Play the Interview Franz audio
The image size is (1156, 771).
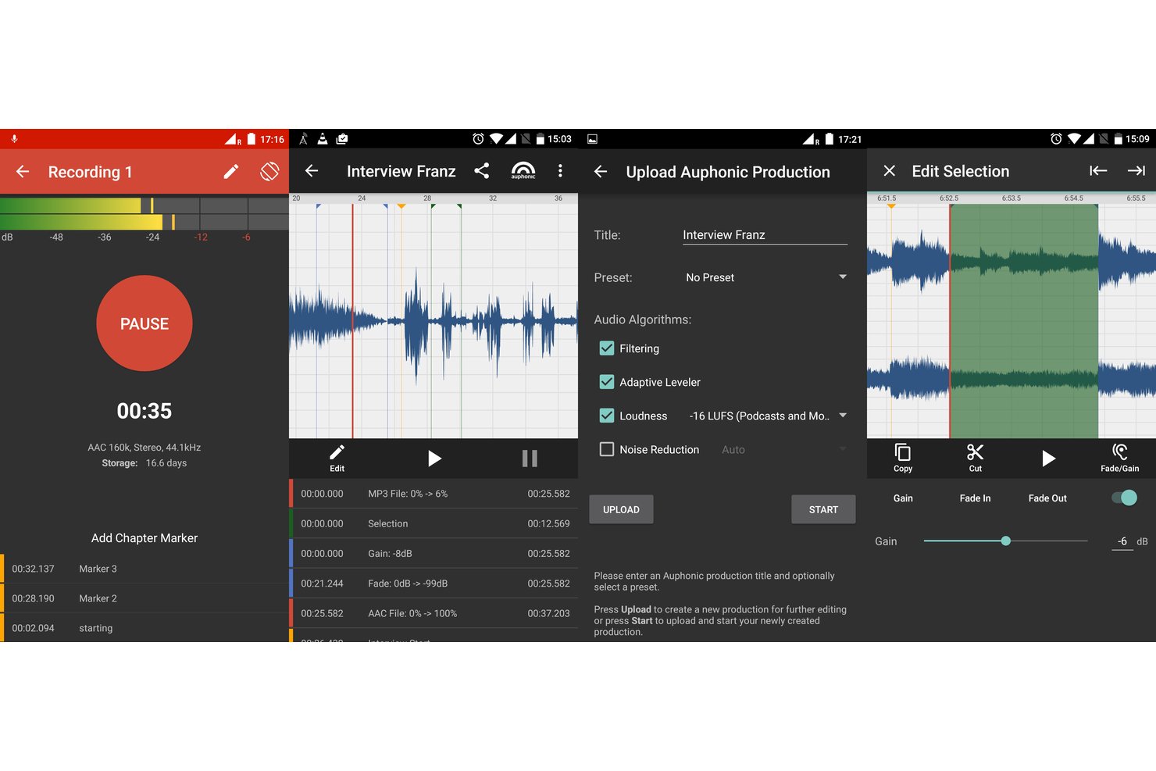[x=434, y=459]
